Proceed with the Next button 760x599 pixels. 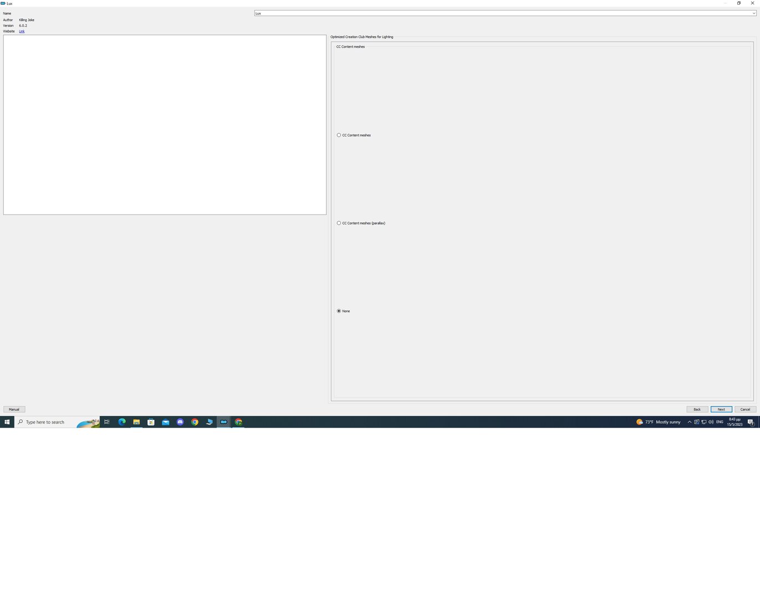(x=721, y=409)
